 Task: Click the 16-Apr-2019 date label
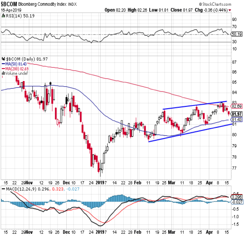pyautogui.click(x=11, y=10)
